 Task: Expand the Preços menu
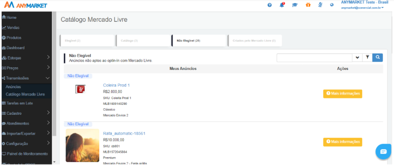tap(26, 68)
